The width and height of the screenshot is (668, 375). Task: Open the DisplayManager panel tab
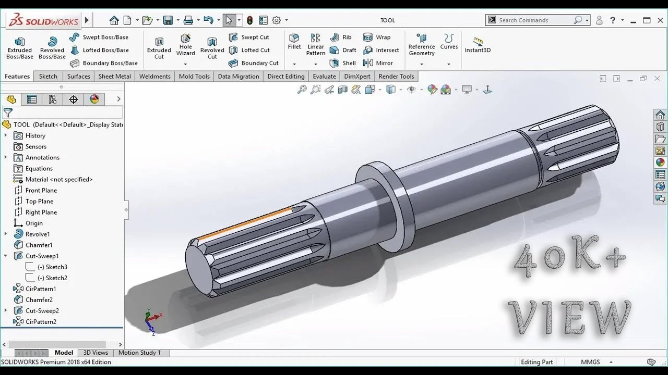point(94,99)
